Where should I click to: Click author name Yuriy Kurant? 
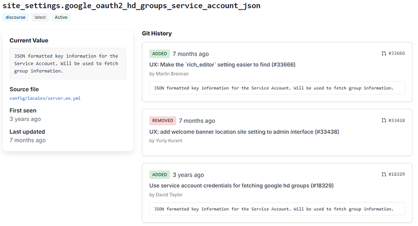(169, 141)
